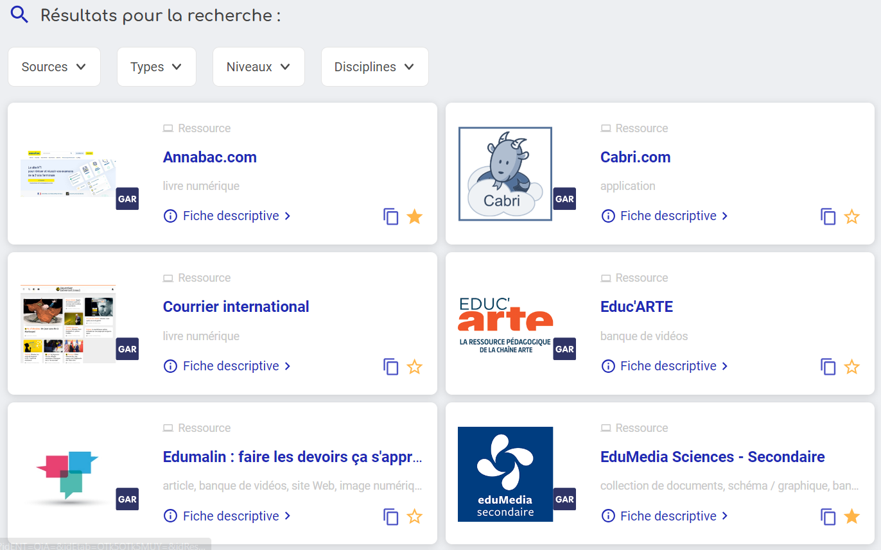Expand the Niveaux filter
Viewport: 881px width, 550px height.
click(258, 66)
